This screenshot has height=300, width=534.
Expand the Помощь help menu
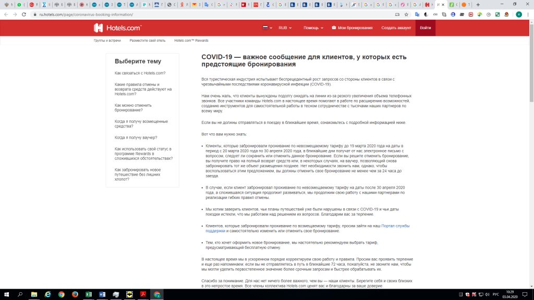(313, 28)
